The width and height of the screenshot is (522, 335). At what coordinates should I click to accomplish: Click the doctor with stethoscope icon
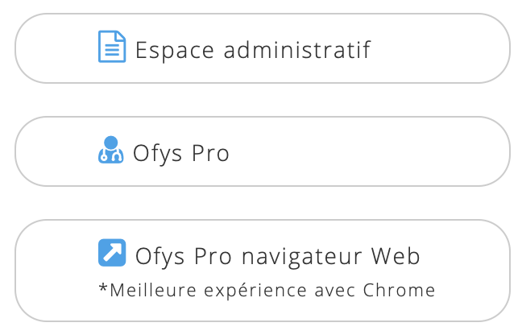point(111,150)
